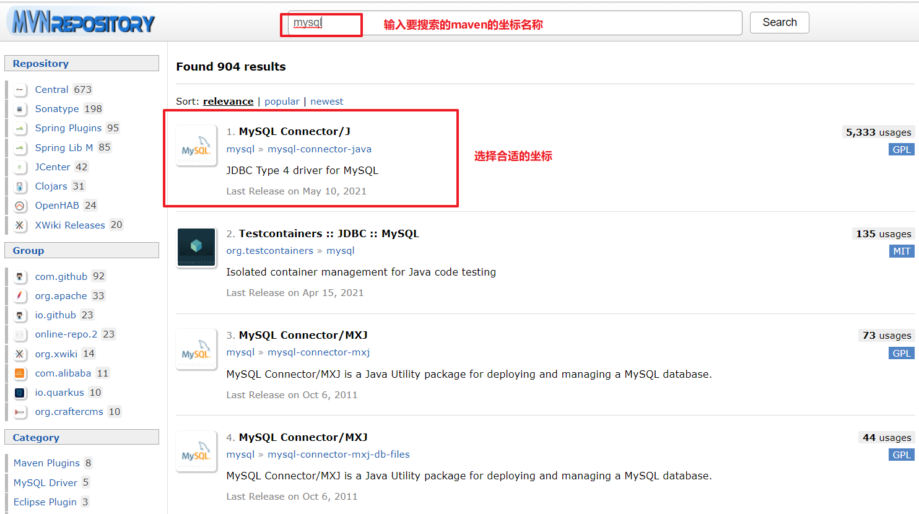Filter by online-repo.2 group link

coord(66,334)
